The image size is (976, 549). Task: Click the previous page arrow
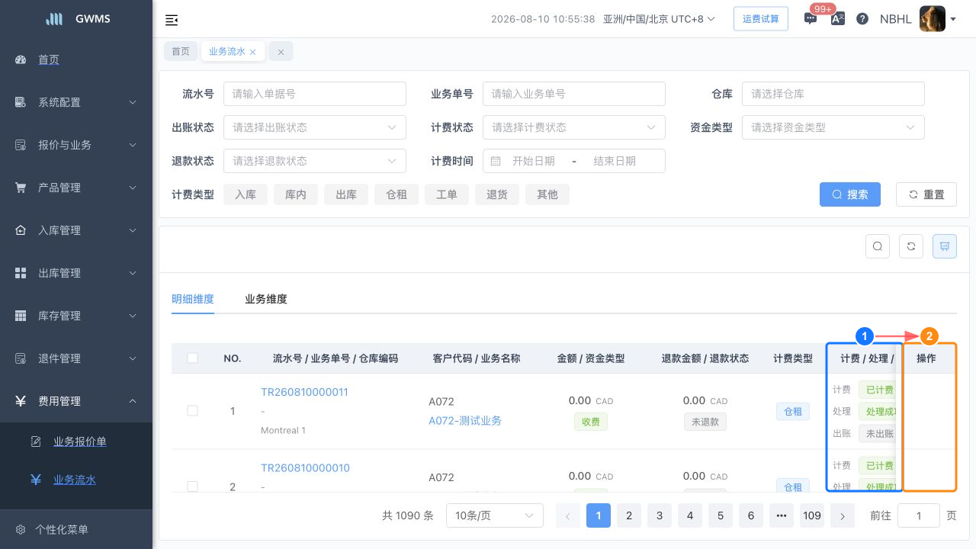pyautogui.click(x=568, y=516)
